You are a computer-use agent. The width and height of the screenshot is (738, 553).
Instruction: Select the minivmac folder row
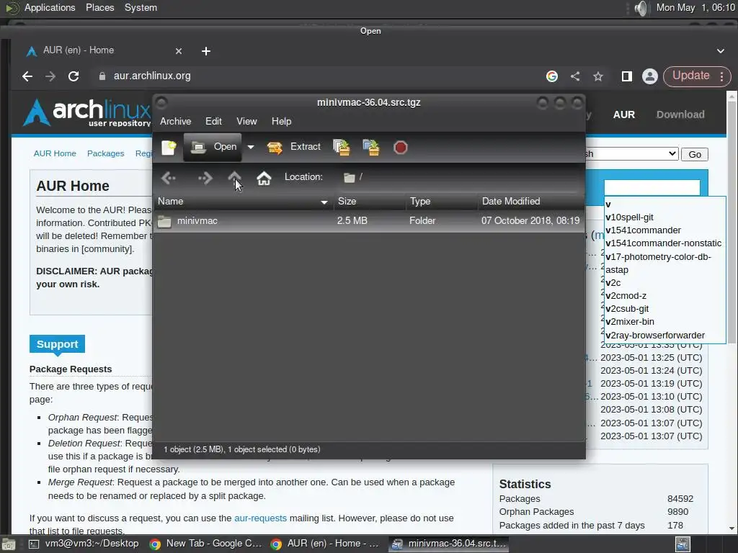click(369, 220)
